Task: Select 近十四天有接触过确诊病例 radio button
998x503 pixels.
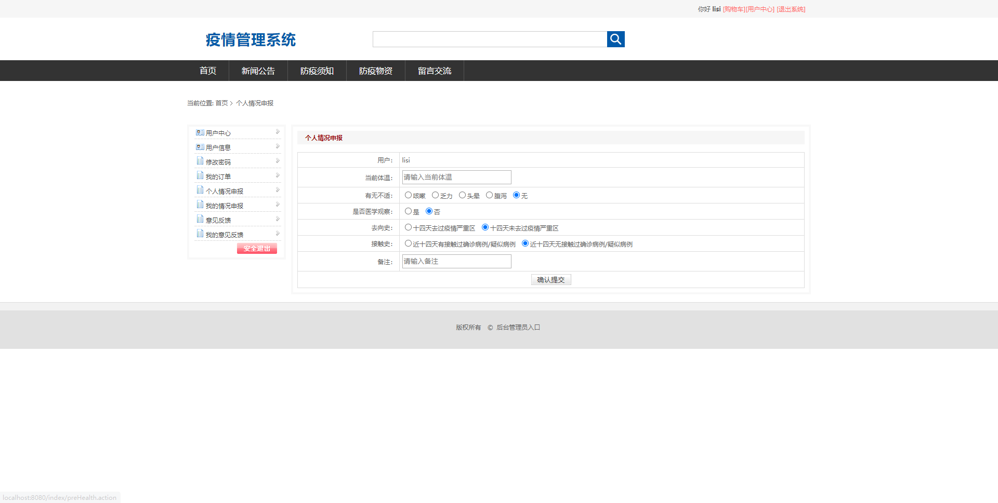Action: [x=408, y=243]
